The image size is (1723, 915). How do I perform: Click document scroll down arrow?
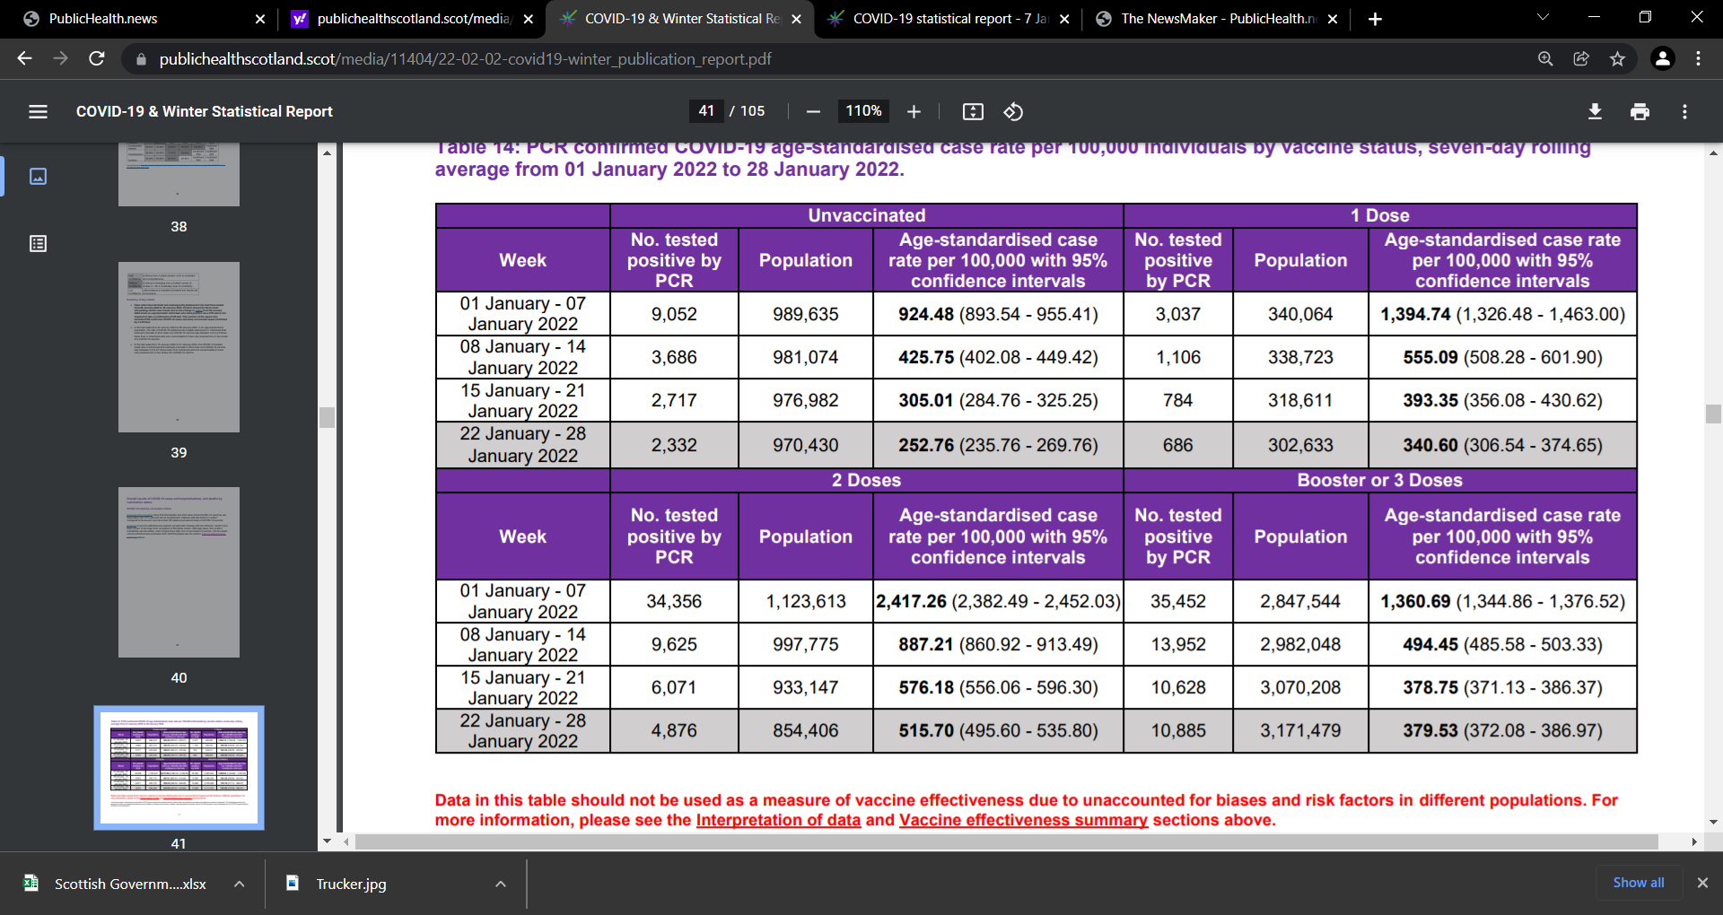tap(1713, 822)
